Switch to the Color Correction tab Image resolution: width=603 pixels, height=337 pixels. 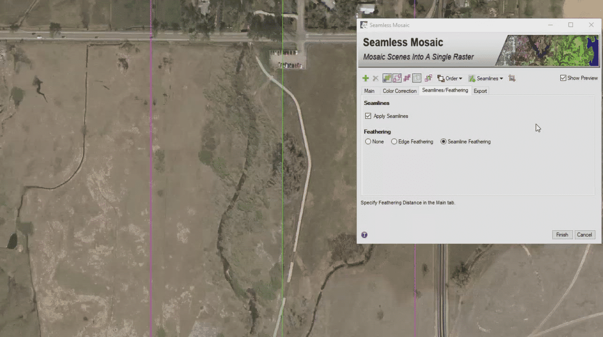(399, 91)
